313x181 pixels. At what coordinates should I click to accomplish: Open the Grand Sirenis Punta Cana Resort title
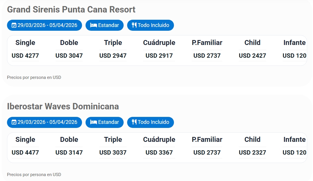point(71,10)
